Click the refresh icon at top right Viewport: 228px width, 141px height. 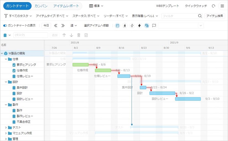(213, 6)
